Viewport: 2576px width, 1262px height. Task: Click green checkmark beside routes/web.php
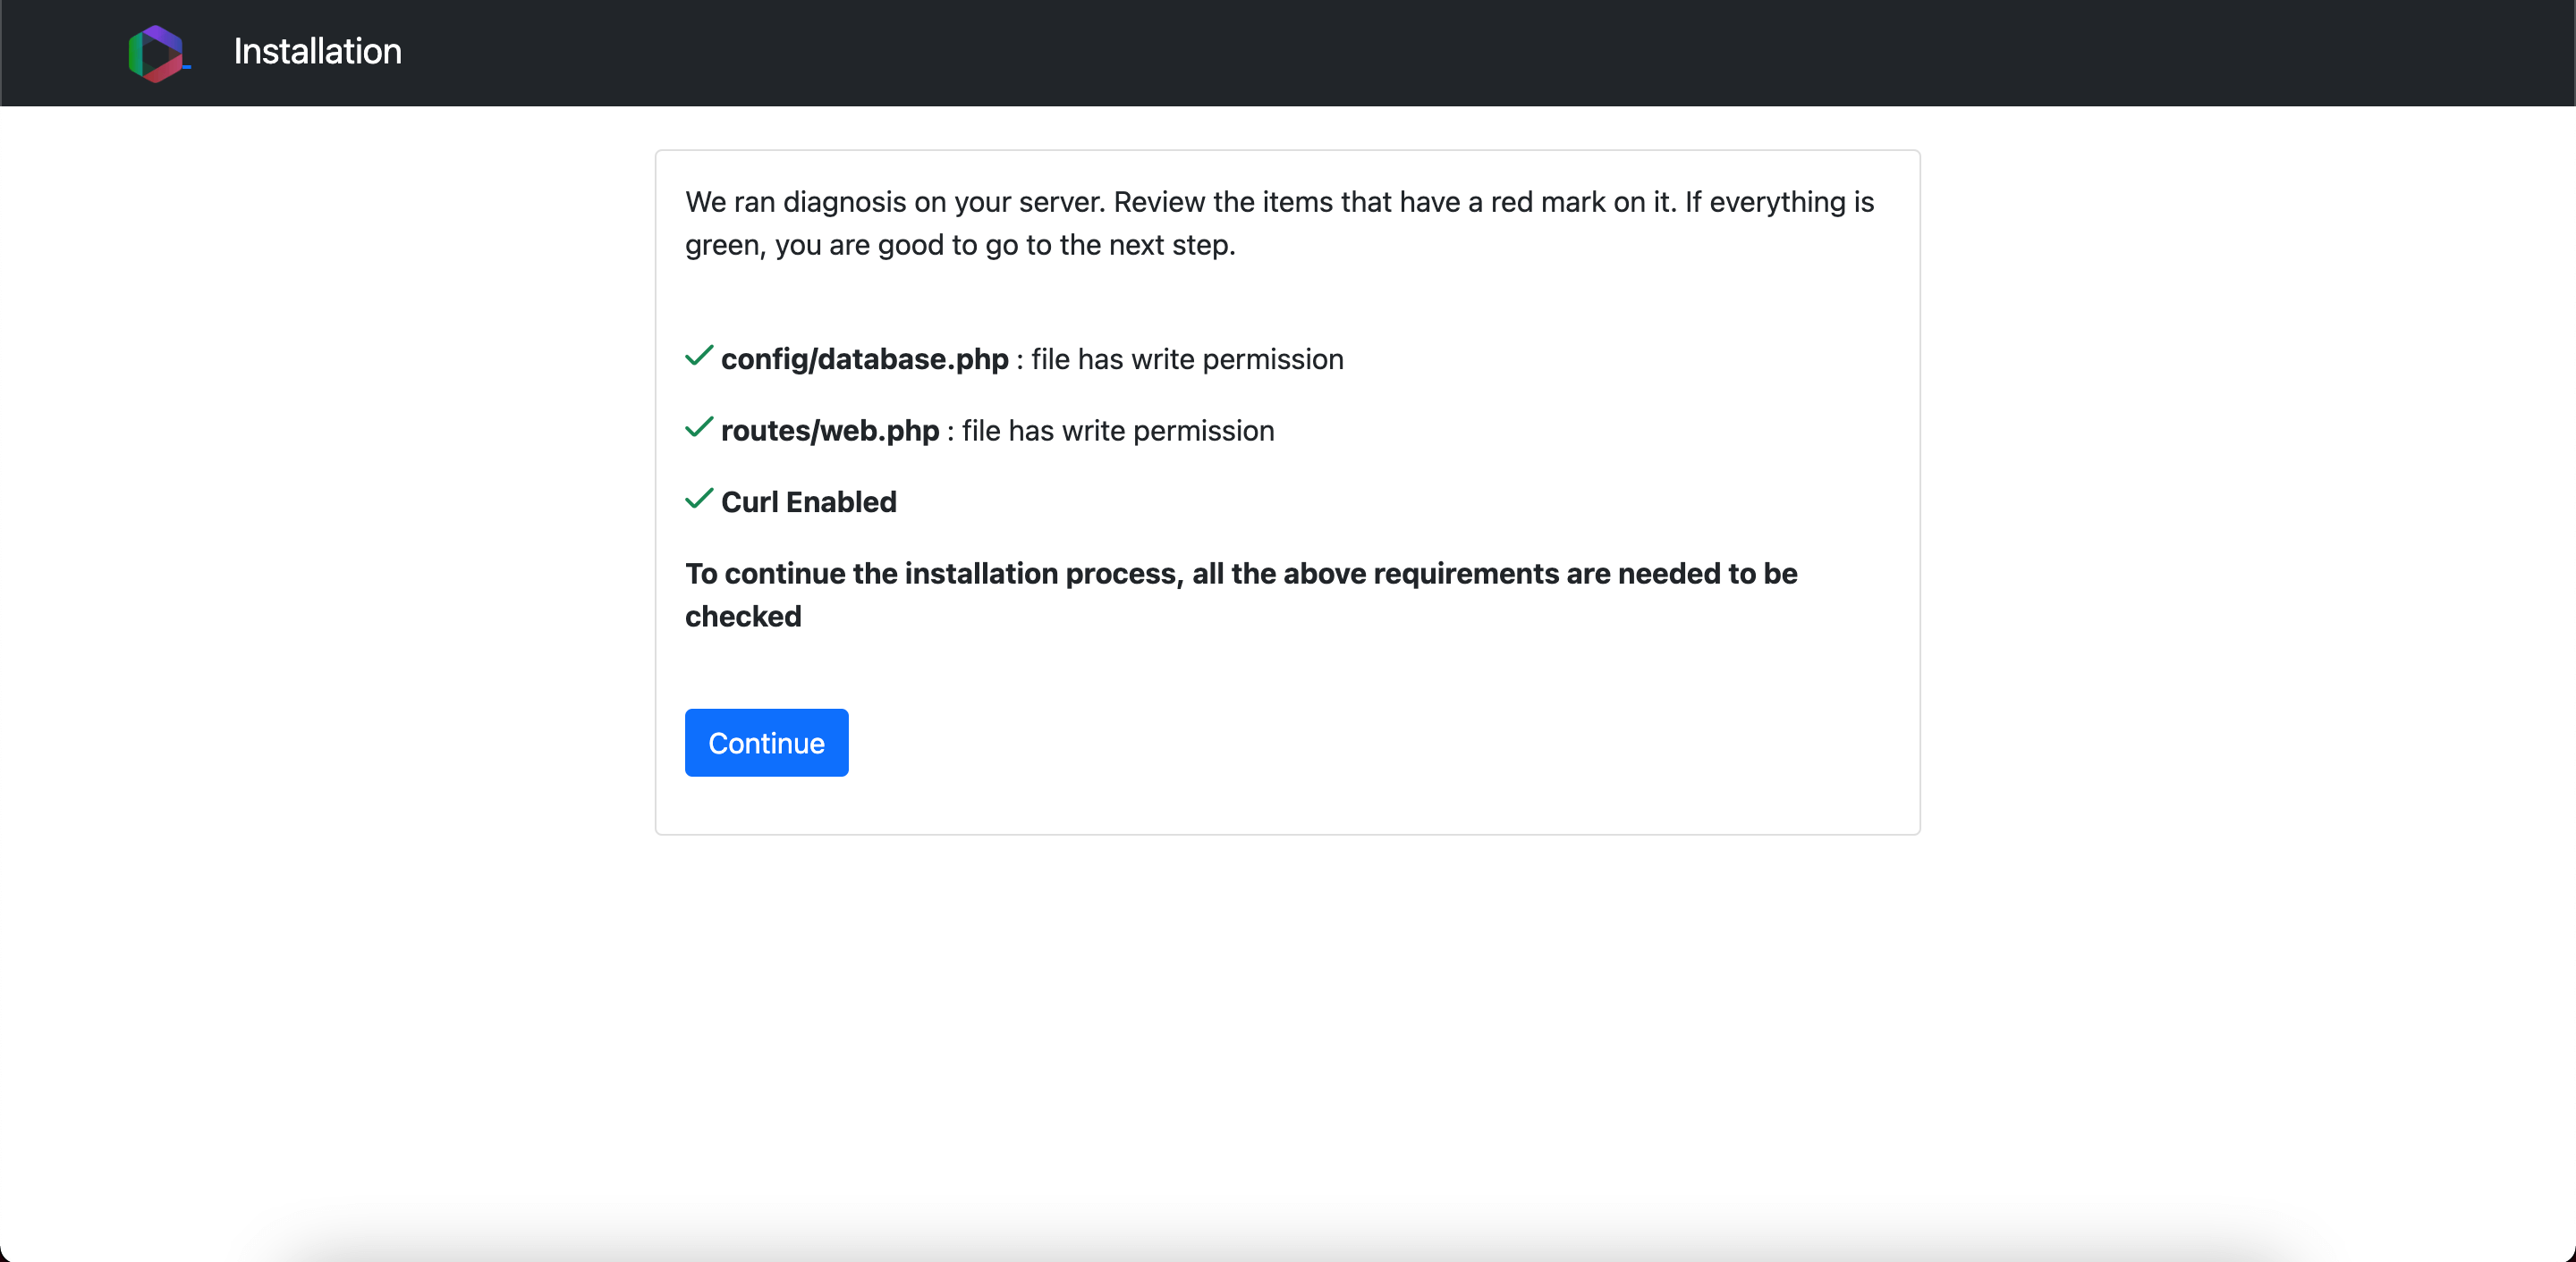click(x=698, y=429)
